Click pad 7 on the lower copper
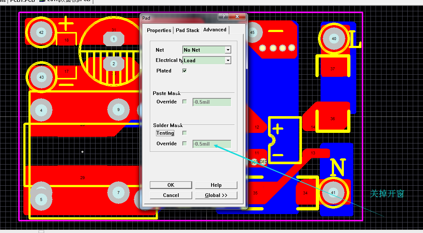The height and width of the screenshot is (233, 423). (x=119, y=193)
